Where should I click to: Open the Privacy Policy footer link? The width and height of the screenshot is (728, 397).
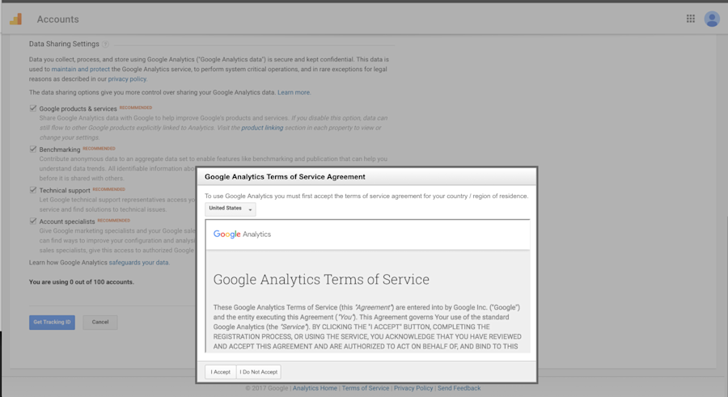pyautogui.click(x=413, y=388)
